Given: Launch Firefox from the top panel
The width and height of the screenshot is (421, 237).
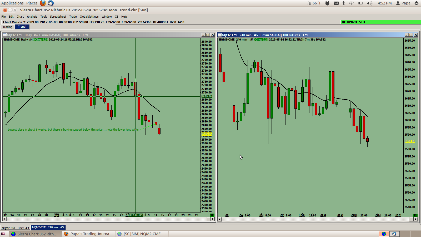Looking at the screenshot, I should point(43,3).
